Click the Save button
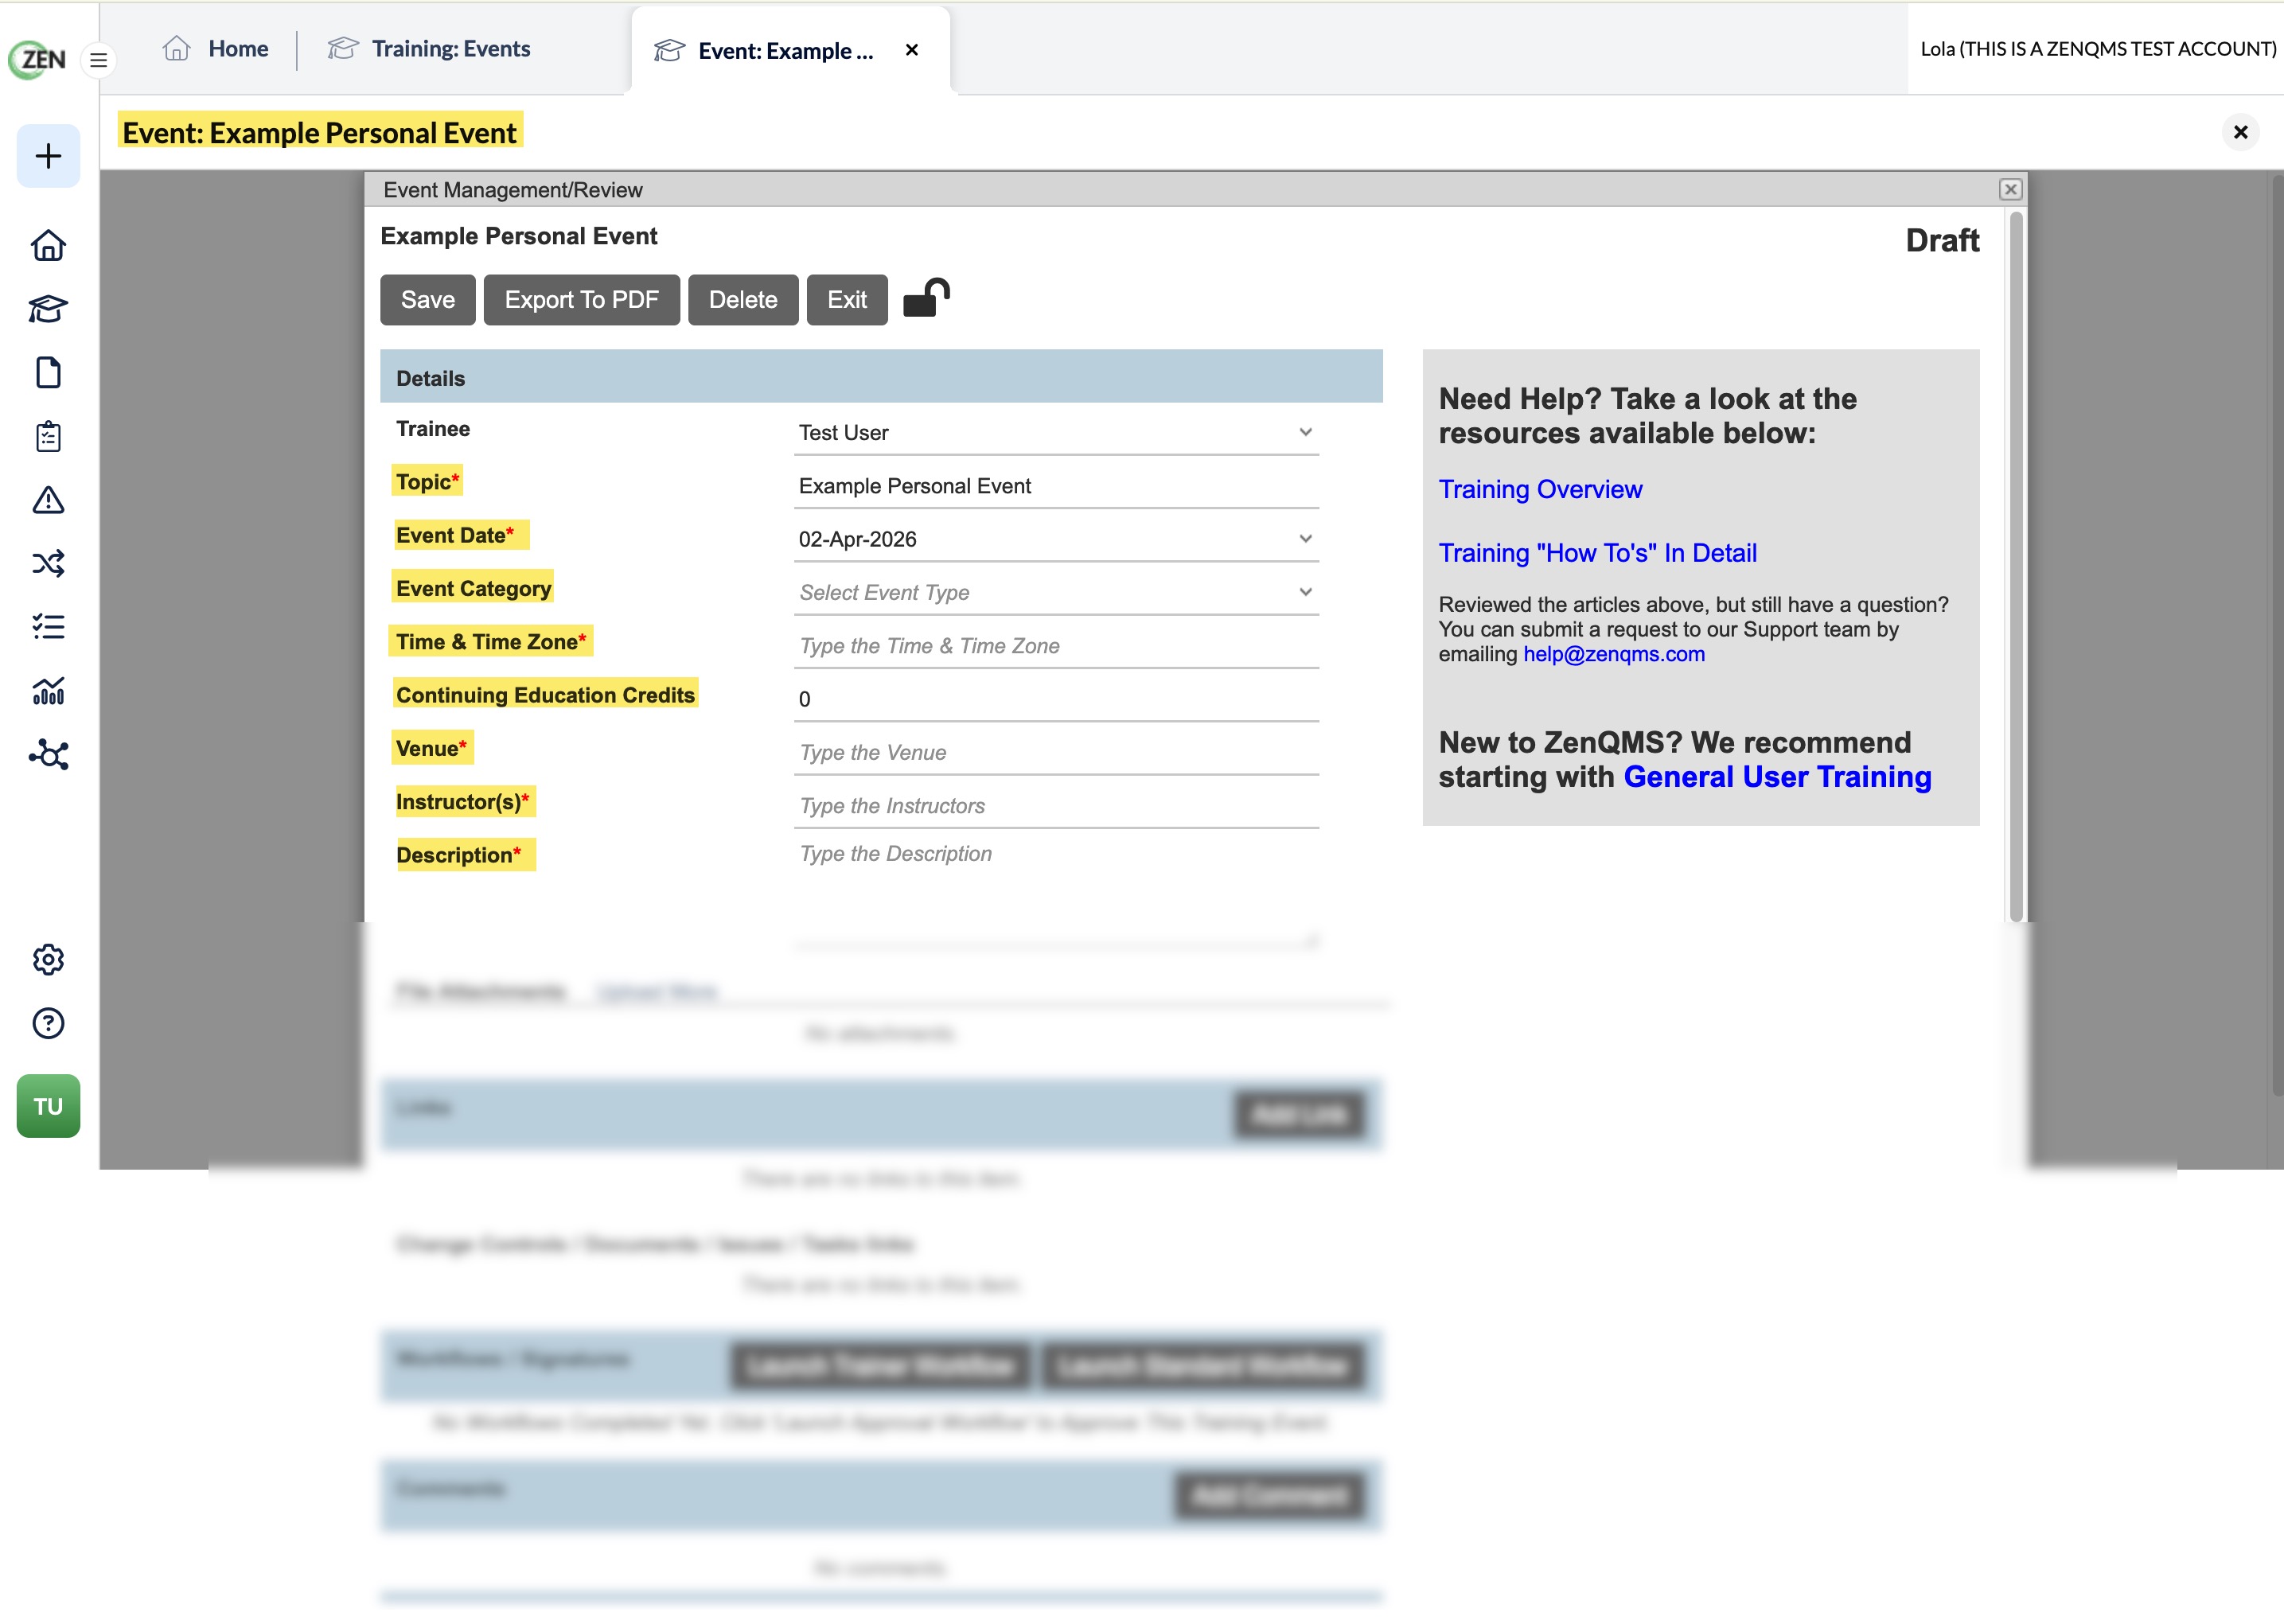The width and height of the screenshot is (2284, 1624). pyautogui.click(x=427, y=300)
